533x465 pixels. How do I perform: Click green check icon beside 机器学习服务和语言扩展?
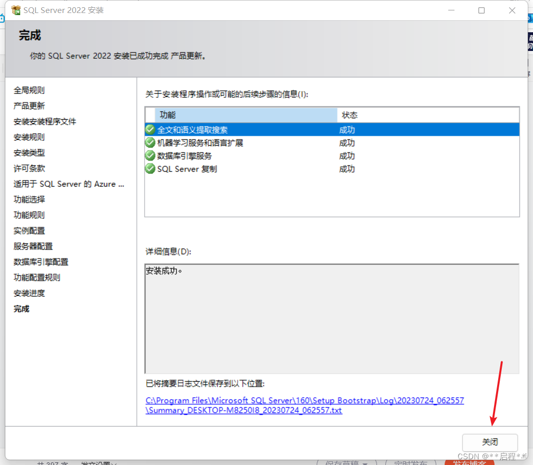point(150,143)
